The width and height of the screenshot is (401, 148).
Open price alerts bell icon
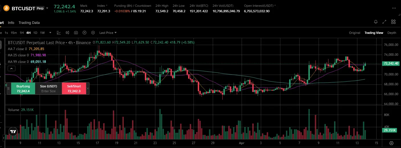[376, 22]
